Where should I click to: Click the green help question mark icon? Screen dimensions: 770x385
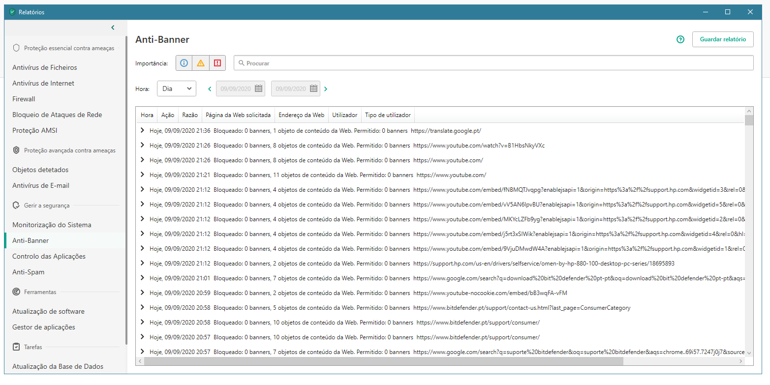(x=680, y=39)
